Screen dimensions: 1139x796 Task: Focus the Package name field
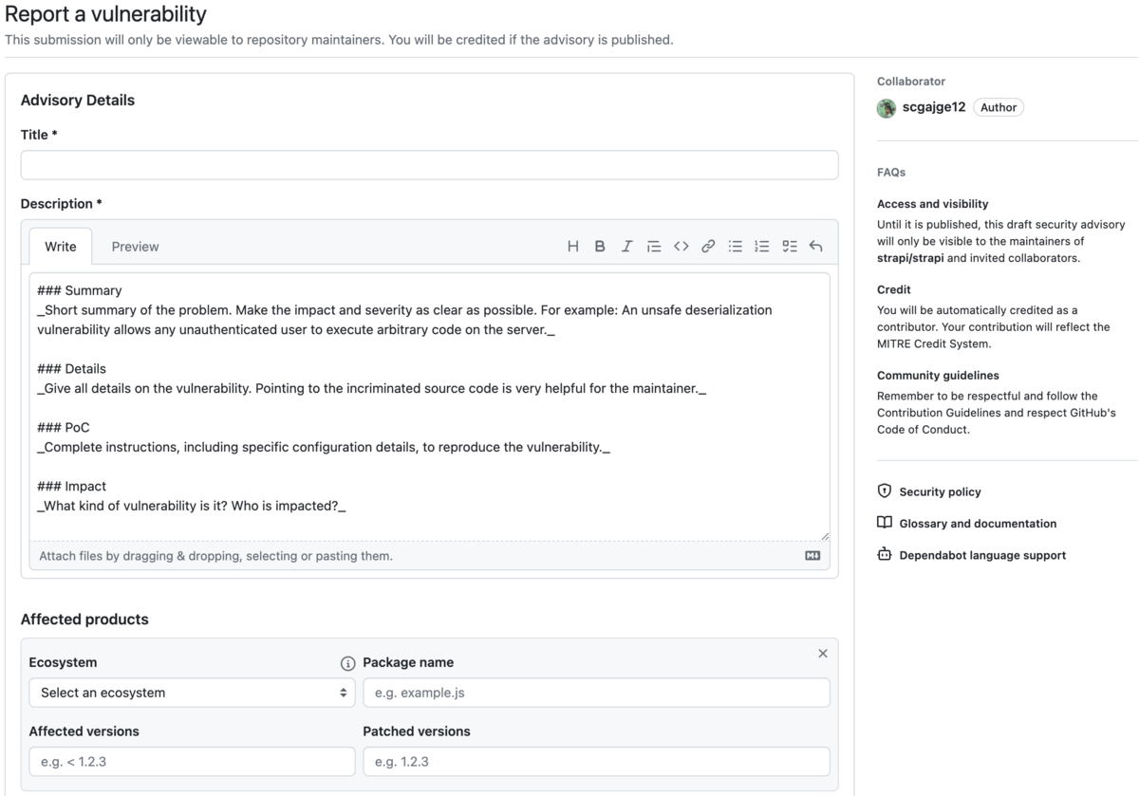pos(596,693)
